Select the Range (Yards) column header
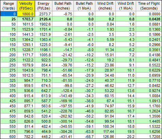 tap(9, 6)
